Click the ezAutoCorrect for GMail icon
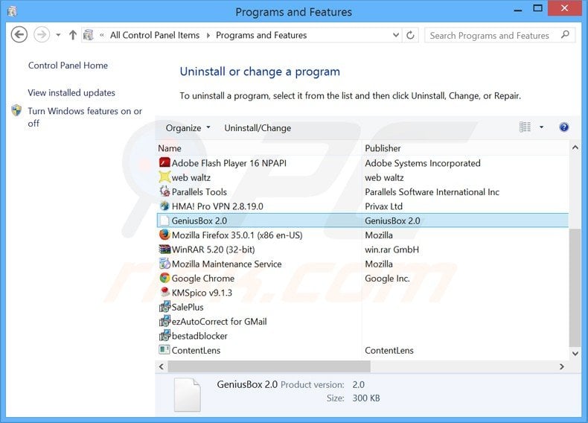This screenshot has height=423, width=588. click(164, 321)
